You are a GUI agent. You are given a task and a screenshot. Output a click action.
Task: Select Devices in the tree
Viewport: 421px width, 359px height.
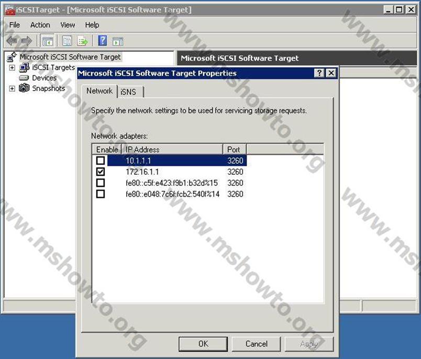(x=45, y=78)
